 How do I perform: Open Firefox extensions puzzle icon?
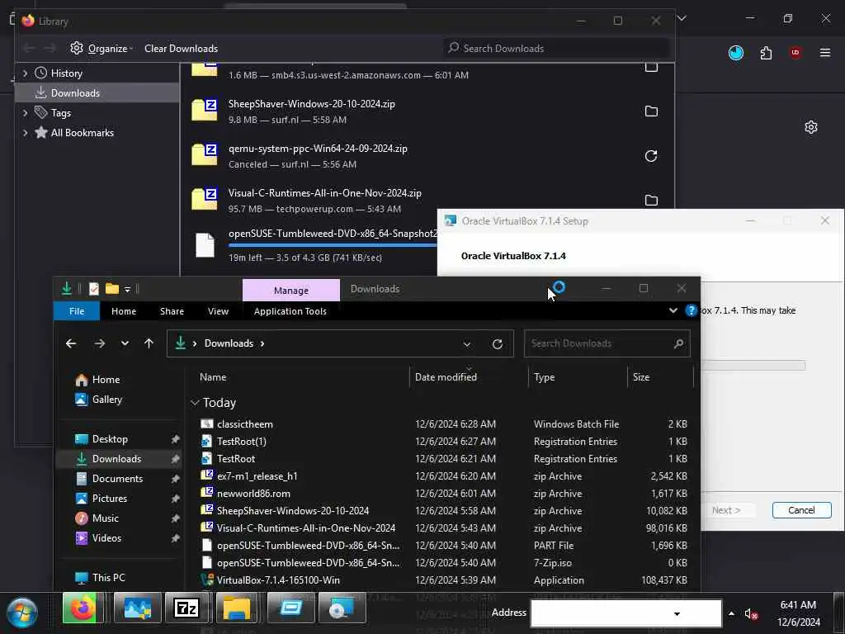pos(766,53)
